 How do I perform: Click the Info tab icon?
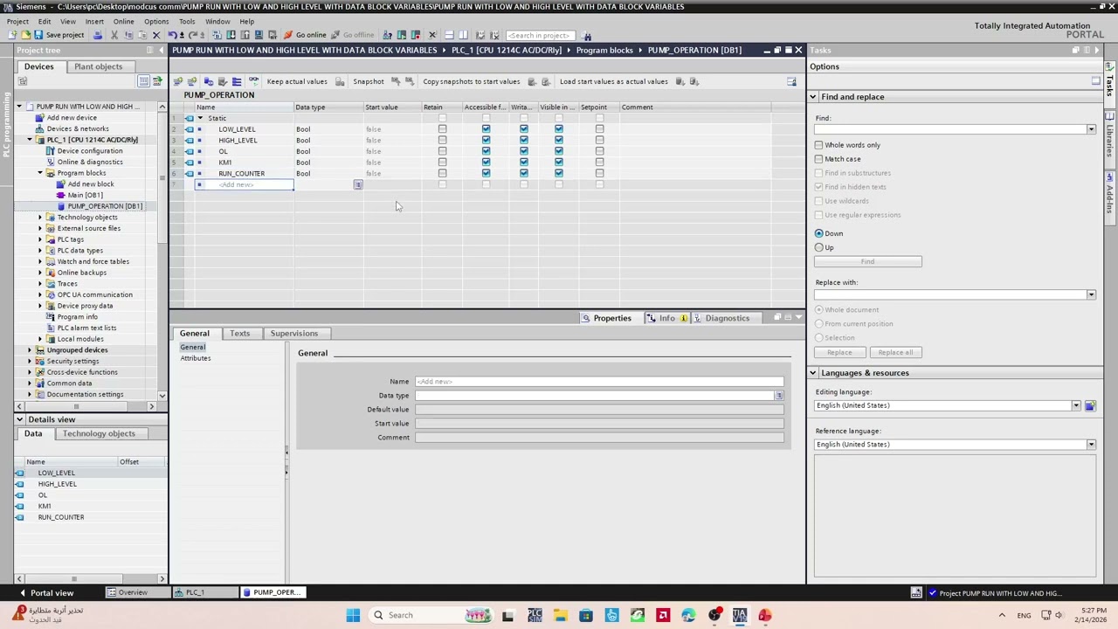652,318
